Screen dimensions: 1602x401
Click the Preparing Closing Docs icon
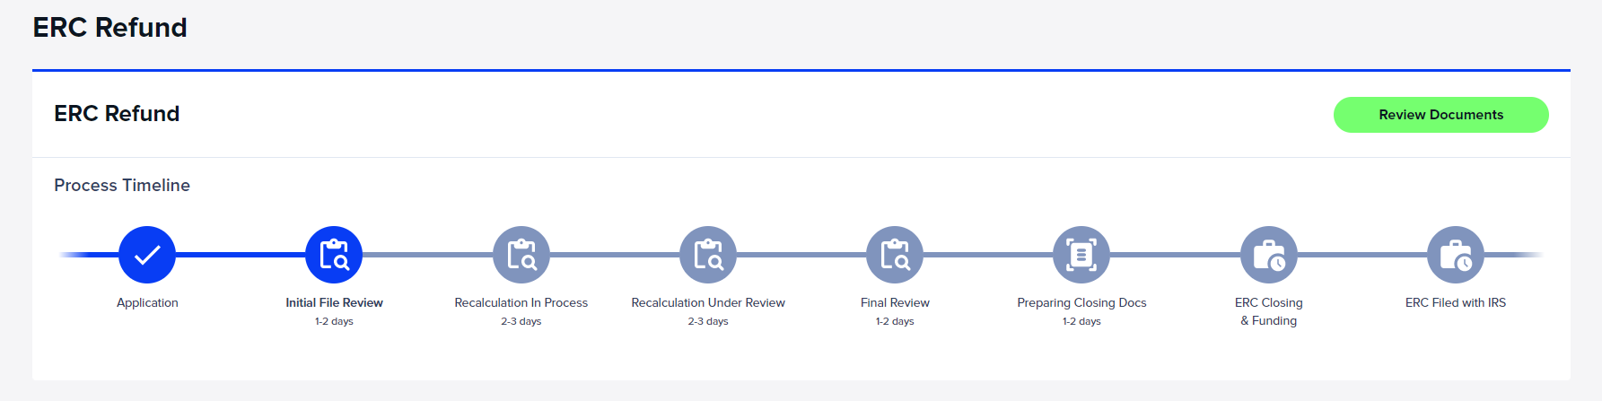tap(1081, 255)
